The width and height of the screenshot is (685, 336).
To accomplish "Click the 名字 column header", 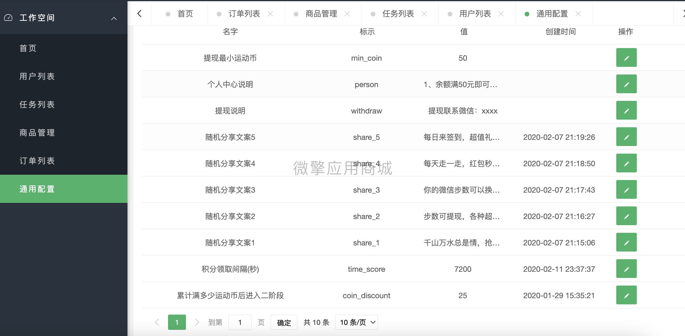I will [x=230, y=32].
